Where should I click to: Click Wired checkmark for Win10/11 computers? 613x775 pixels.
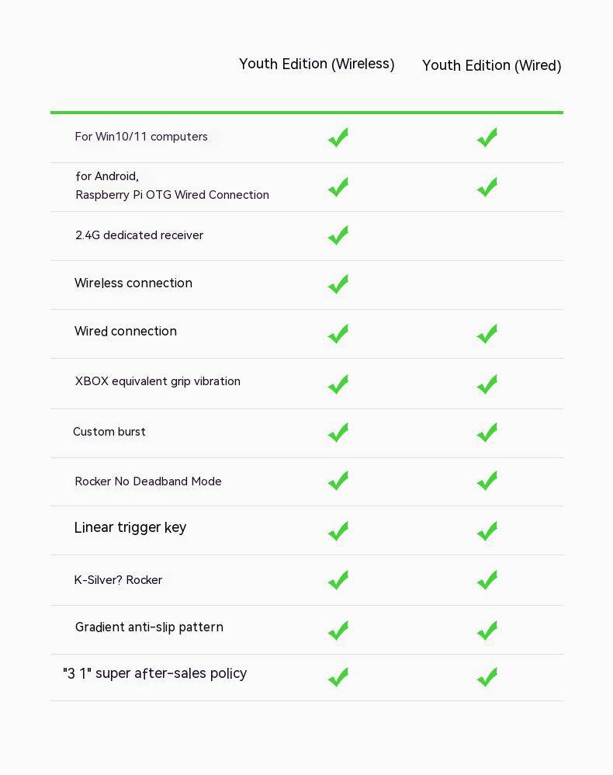coord(487,137)
